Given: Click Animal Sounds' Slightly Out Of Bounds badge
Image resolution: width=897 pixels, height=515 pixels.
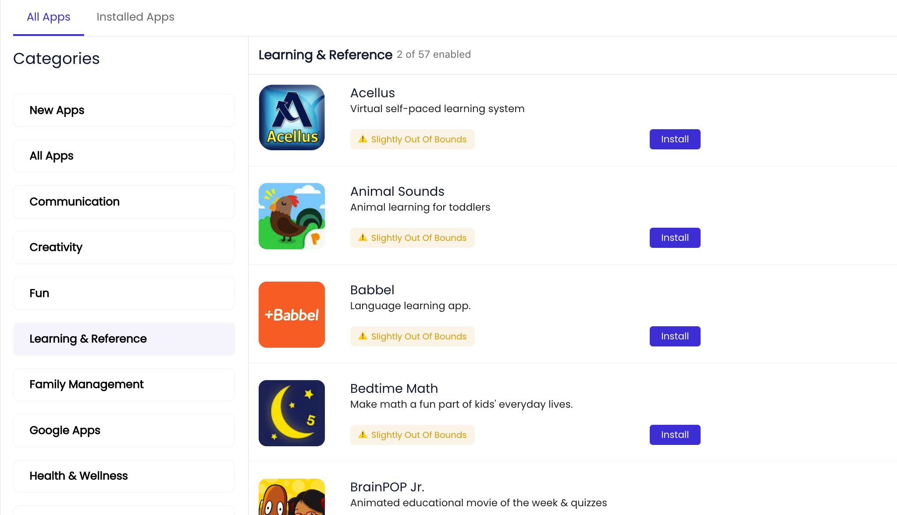Looking at the screenshot, I should click(412, 238).
